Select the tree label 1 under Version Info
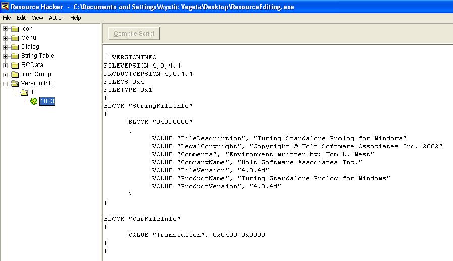The width and height of the screenshot is (453, 261). point(32,92)
